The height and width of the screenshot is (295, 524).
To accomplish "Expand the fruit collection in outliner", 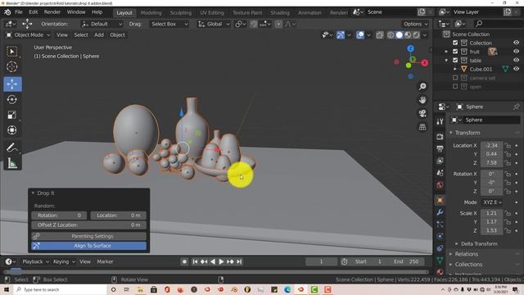I will 446,52.
